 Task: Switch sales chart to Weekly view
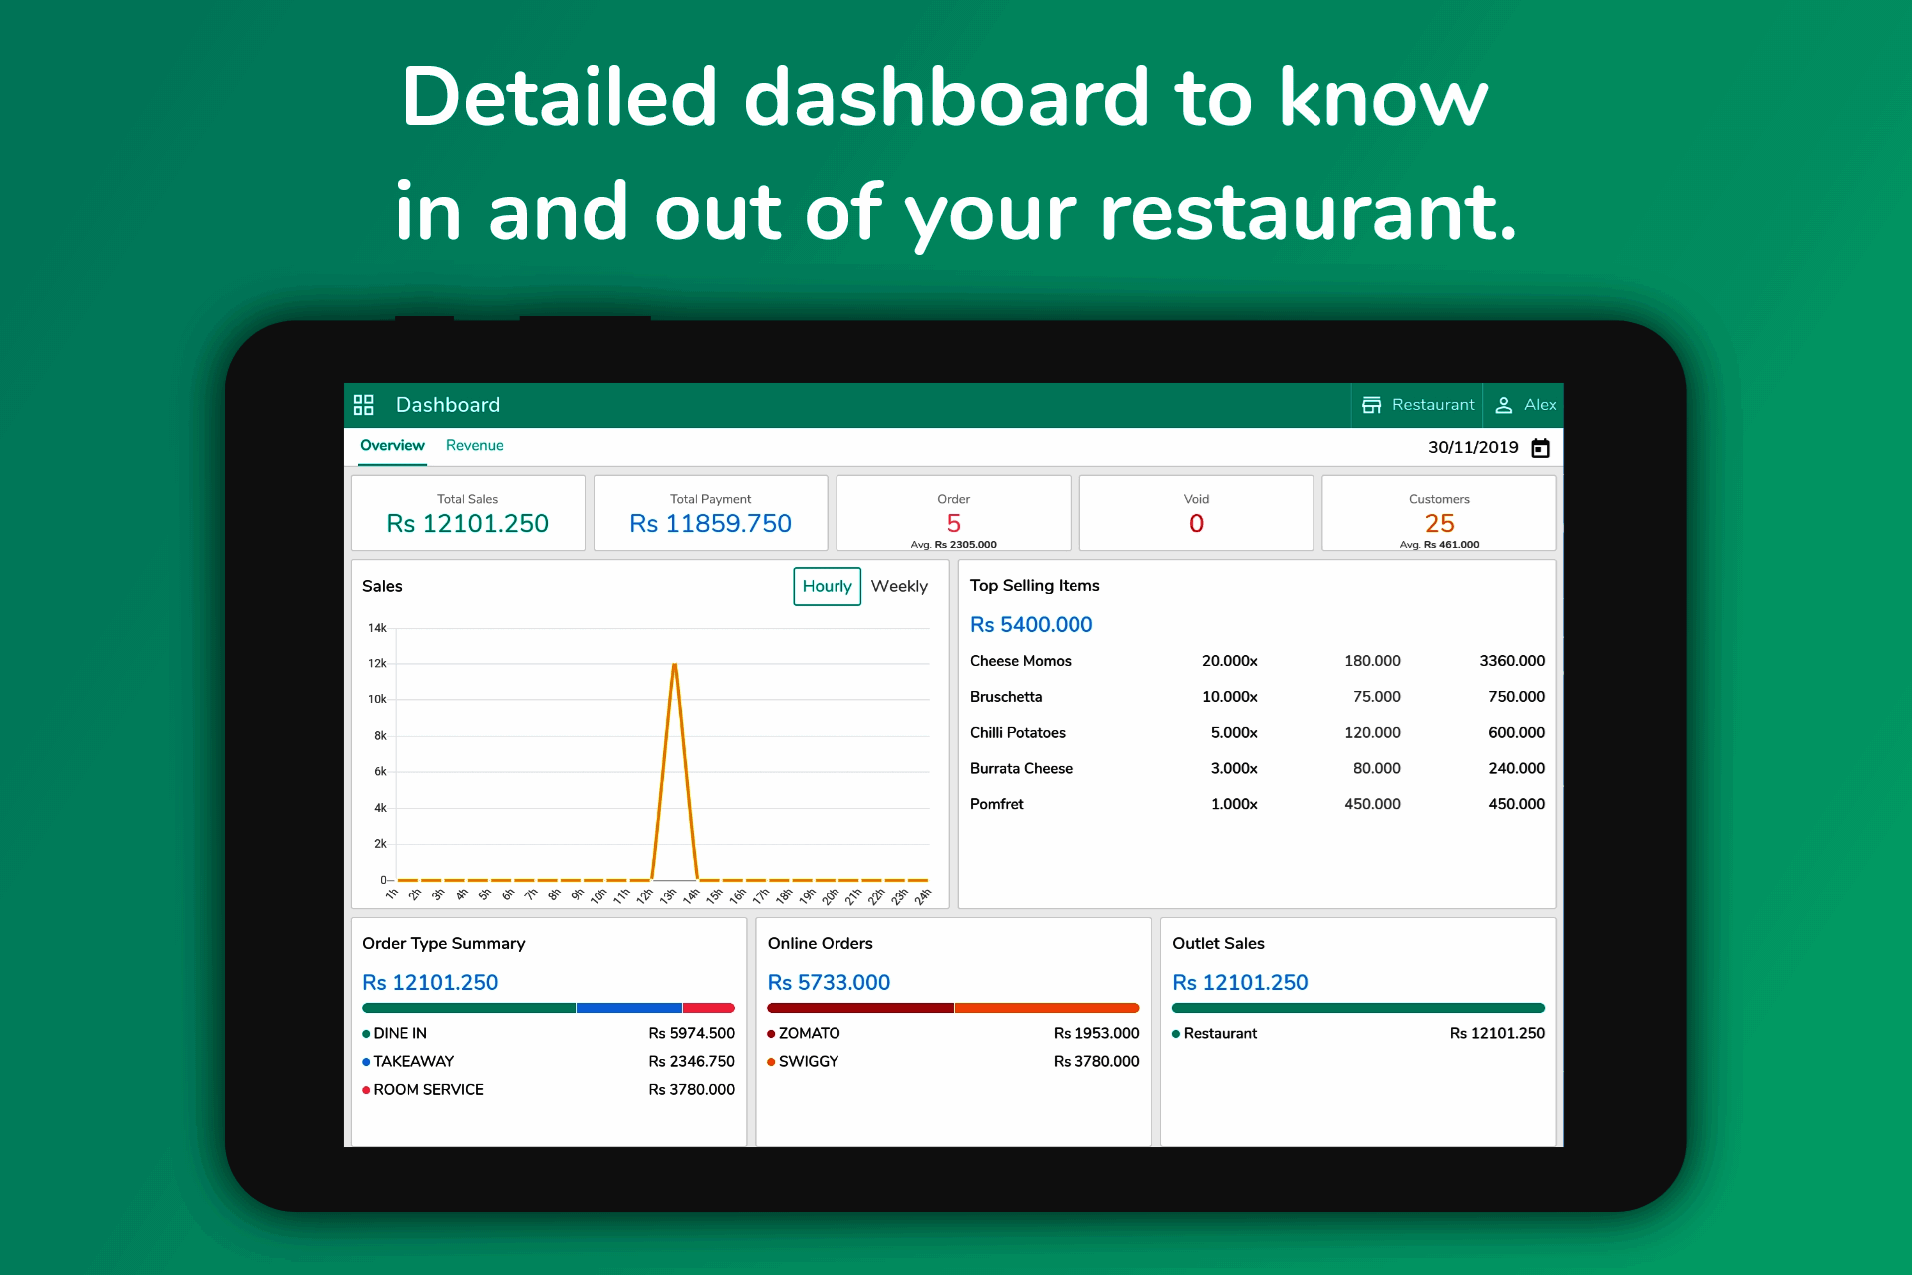click(898, 586)
